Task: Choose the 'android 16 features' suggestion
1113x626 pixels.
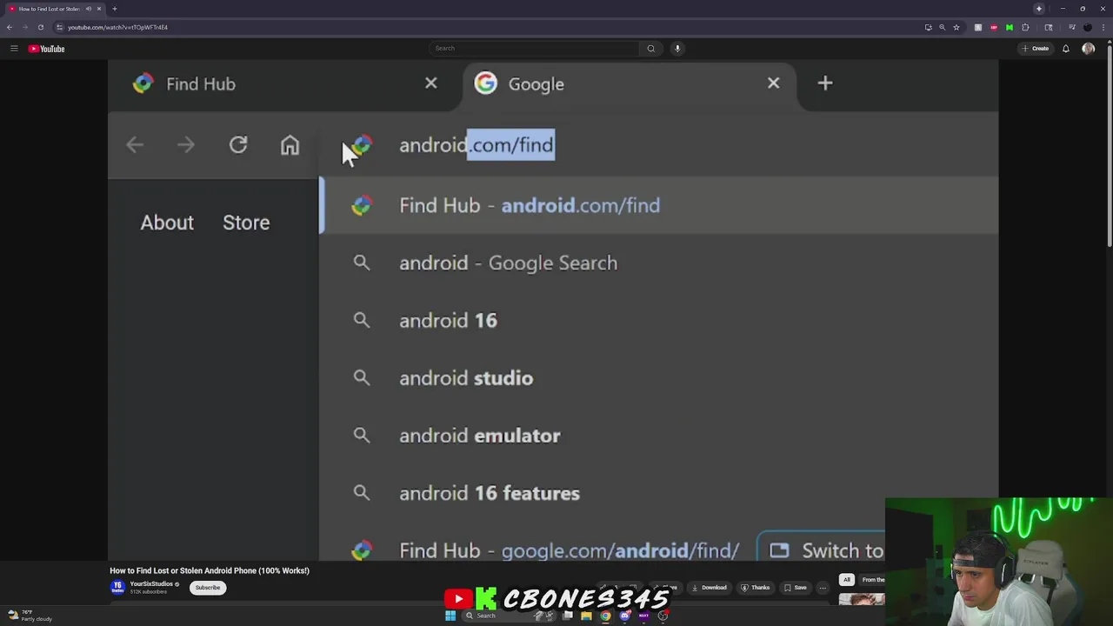Action: pos(659,493)
